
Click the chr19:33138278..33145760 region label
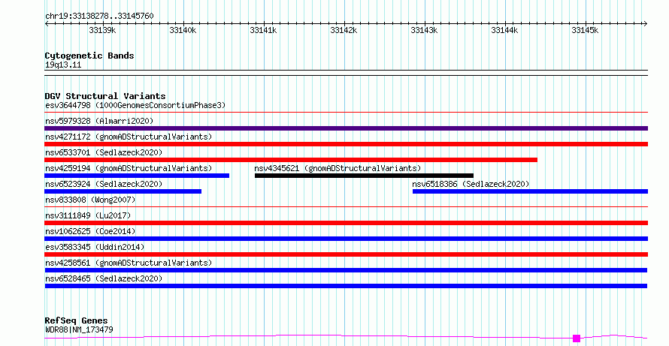99,17
